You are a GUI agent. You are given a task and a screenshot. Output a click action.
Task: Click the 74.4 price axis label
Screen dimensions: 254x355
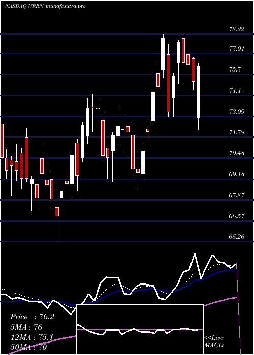(235, 91)
